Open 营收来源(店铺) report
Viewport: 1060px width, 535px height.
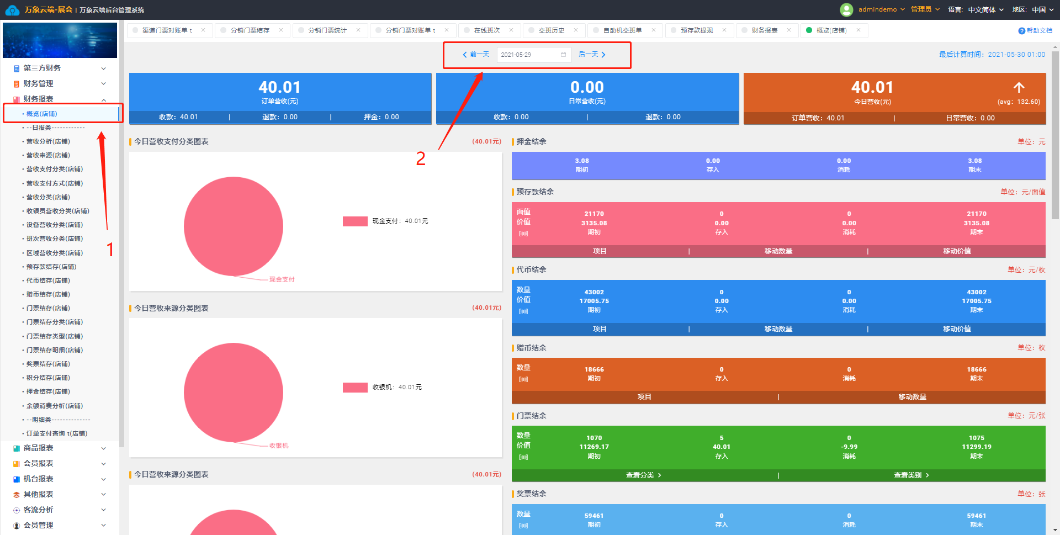[x=48, y=156]
